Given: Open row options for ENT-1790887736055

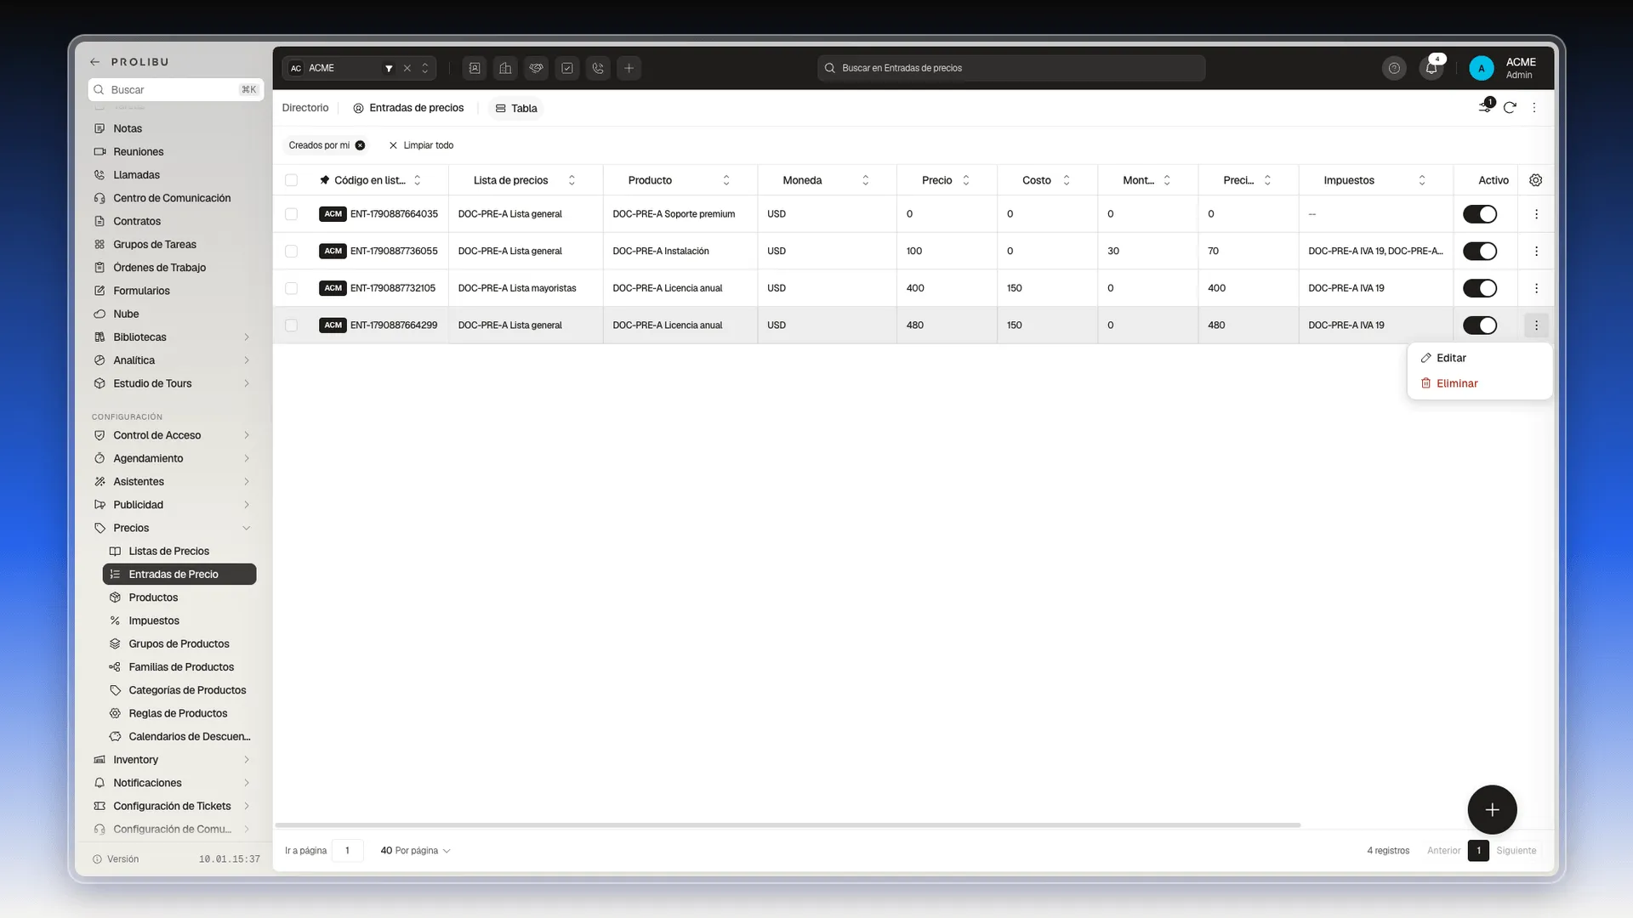Looking at the screenshot, I should tap(1536, 251).
